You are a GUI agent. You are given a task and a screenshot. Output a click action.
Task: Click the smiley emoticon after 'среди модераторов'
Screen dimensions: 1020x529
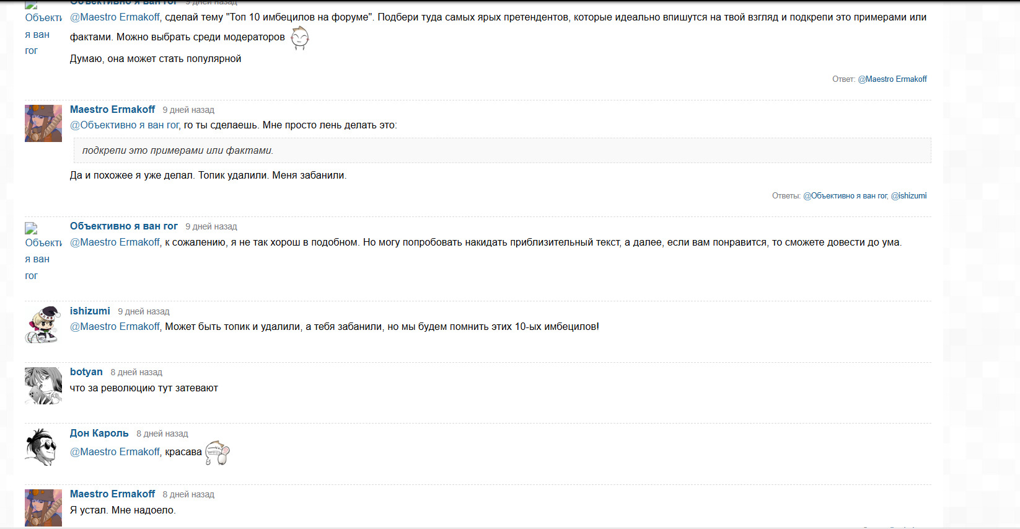(300, 38)
